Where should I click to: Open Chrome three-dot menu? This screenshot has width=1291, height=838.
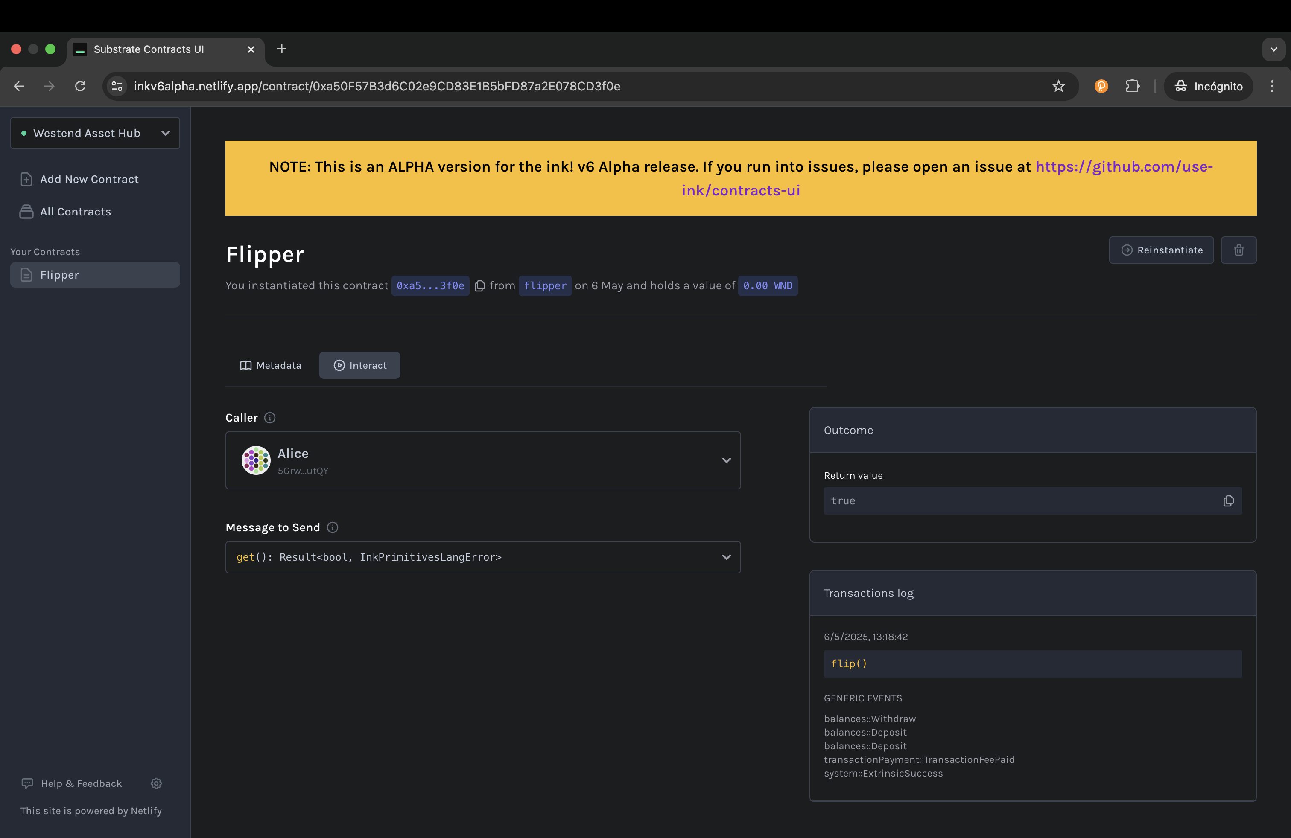[x=1271, y=86]
